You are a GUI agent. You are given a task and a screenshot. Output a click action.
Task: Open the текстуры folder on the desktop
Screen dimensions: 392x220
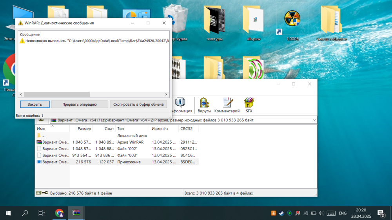[x=214, y=23]
